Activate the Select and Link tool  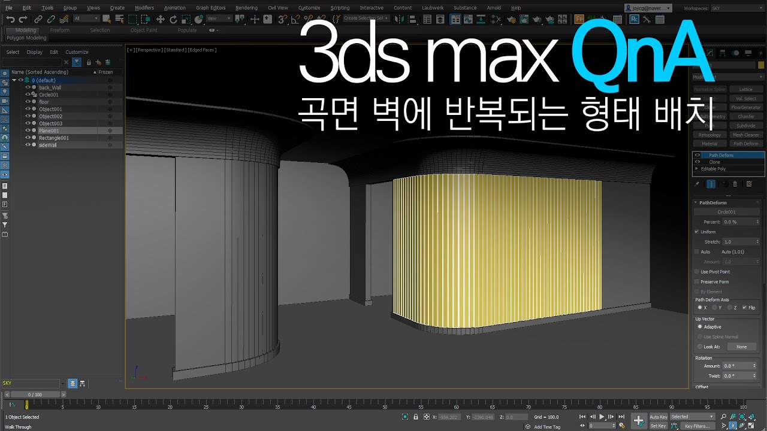point(38,19)
